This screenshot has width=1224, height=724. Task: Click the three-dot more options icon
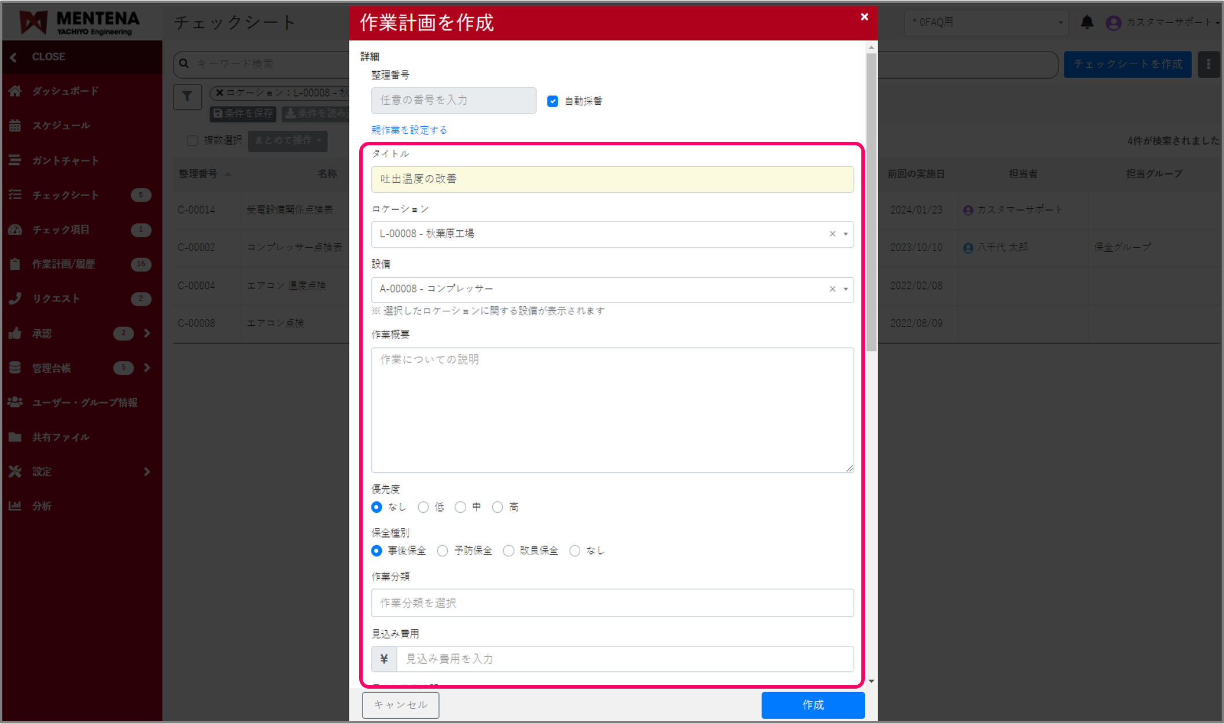click(x=1208, y=64)
